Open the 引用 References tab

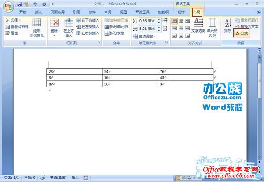click(77, 12)
